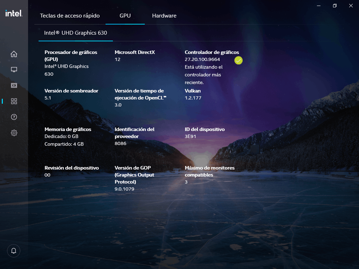Image resolution: width=359 pixels, height=269 pixels.
Task: Open notifications bell icon
Action: tap(14, 251)
